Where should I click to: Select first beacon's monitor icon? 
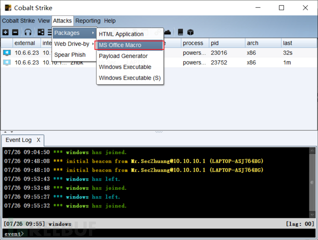[6, 53]
